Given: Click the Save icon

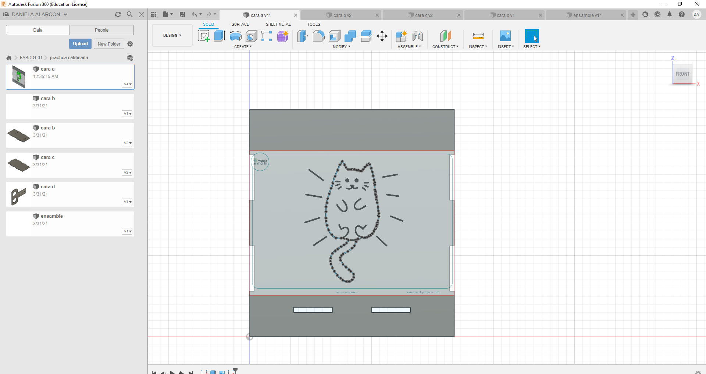Looking at the screenshot, I should click(x=182, y=14).
